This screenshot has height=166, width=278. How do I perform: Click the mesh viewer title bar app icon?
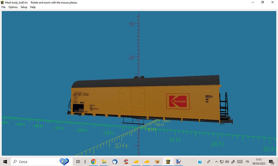tap(2, 2)
